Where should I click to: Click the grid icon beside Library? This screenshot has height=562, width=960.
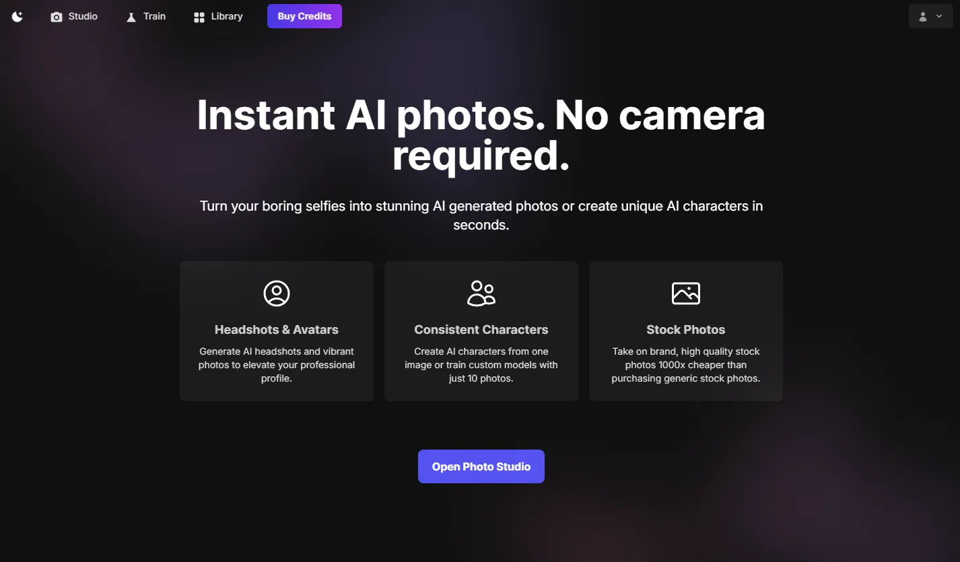[199, 16]
